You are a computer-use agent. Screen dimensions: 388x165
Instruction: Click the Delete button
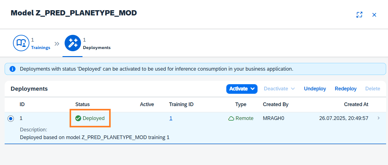(373, 89)
